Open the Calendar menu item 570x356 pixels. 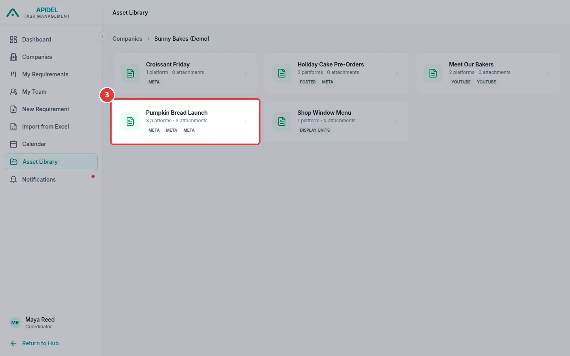tap(51, 144)
